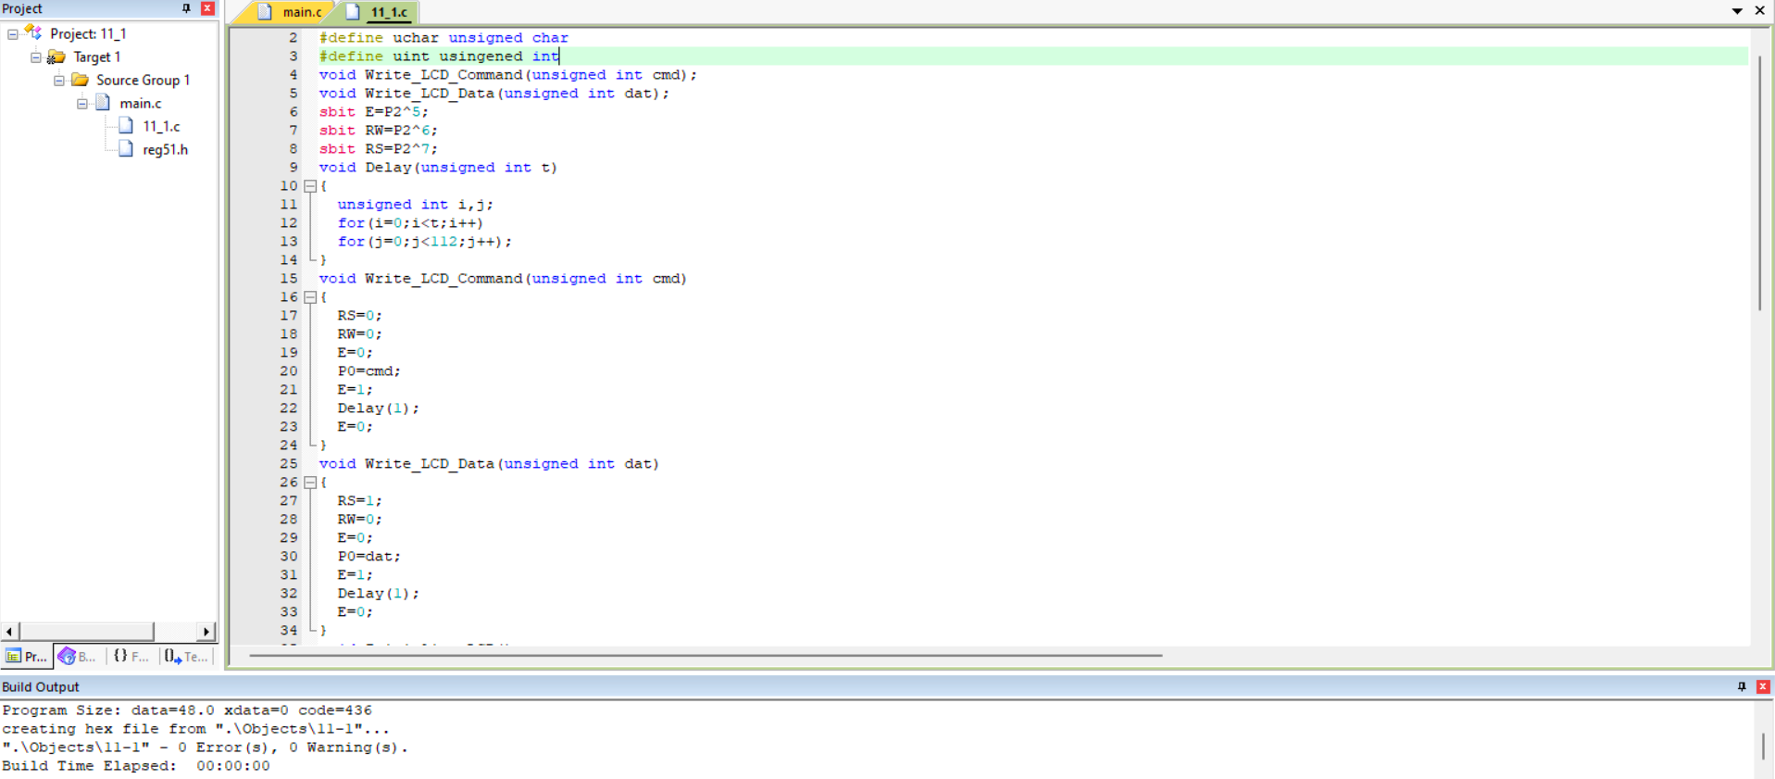Click the Build Output vertical scrollbar
Viewport: 1775px width, 779px height.
tap(1763, 747)
